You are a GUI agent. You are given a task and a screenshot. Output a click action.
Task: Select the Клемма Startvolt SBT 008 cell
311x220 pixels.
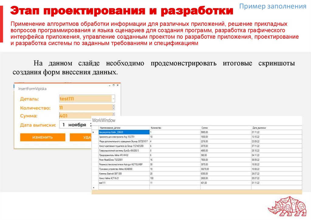click(124, 173)
